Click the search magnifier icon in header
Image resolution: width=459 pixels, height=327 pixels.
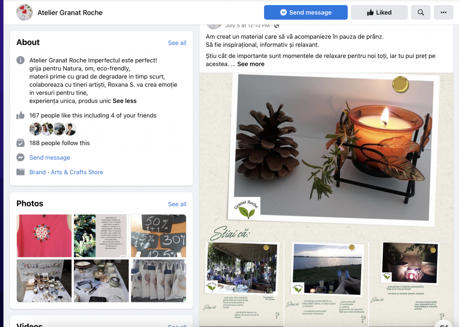pos(420,12)
